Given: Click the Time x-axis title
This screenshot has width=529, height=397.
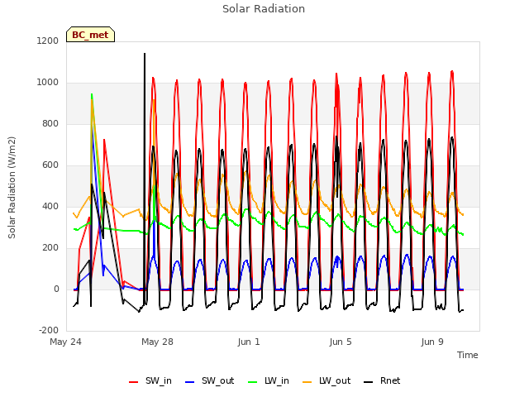Looking at the screenshot, I should [x=468, y=355].
